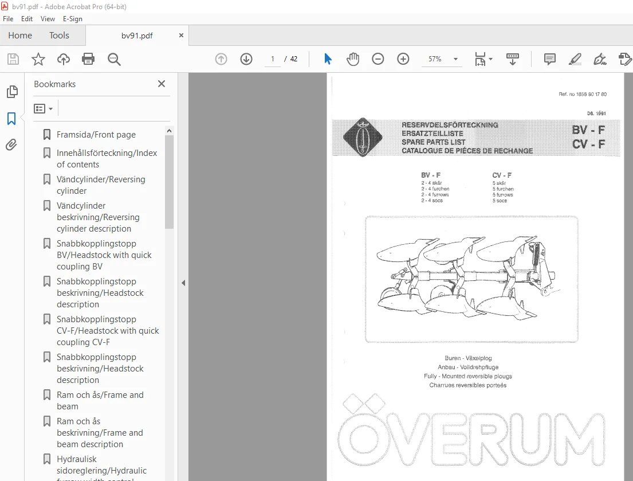Open Snabbkopplingstopp CV-F/Headstock quick coupling CV-F bookmark
This screenshot has width=633, height=481.
(108, 330)
